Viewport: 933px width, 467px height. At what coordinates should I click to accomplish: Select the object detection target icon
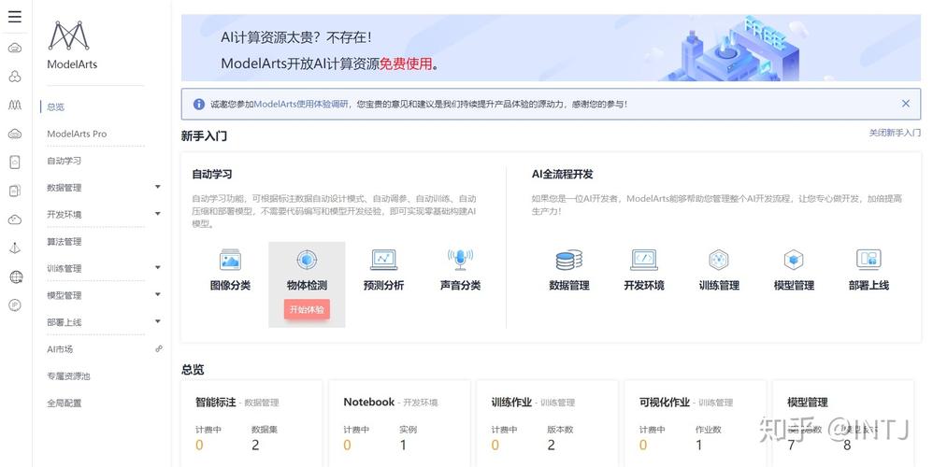click(x=307, y=260)
